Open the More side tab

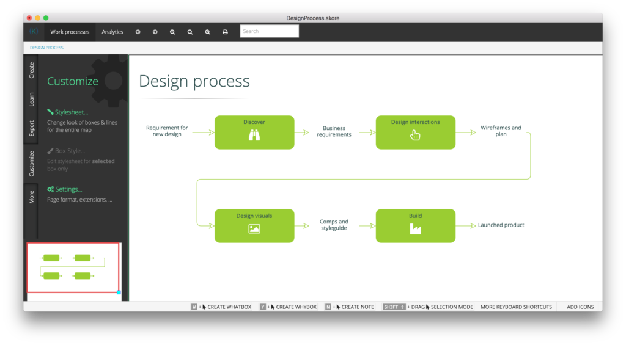pos(32,197)
